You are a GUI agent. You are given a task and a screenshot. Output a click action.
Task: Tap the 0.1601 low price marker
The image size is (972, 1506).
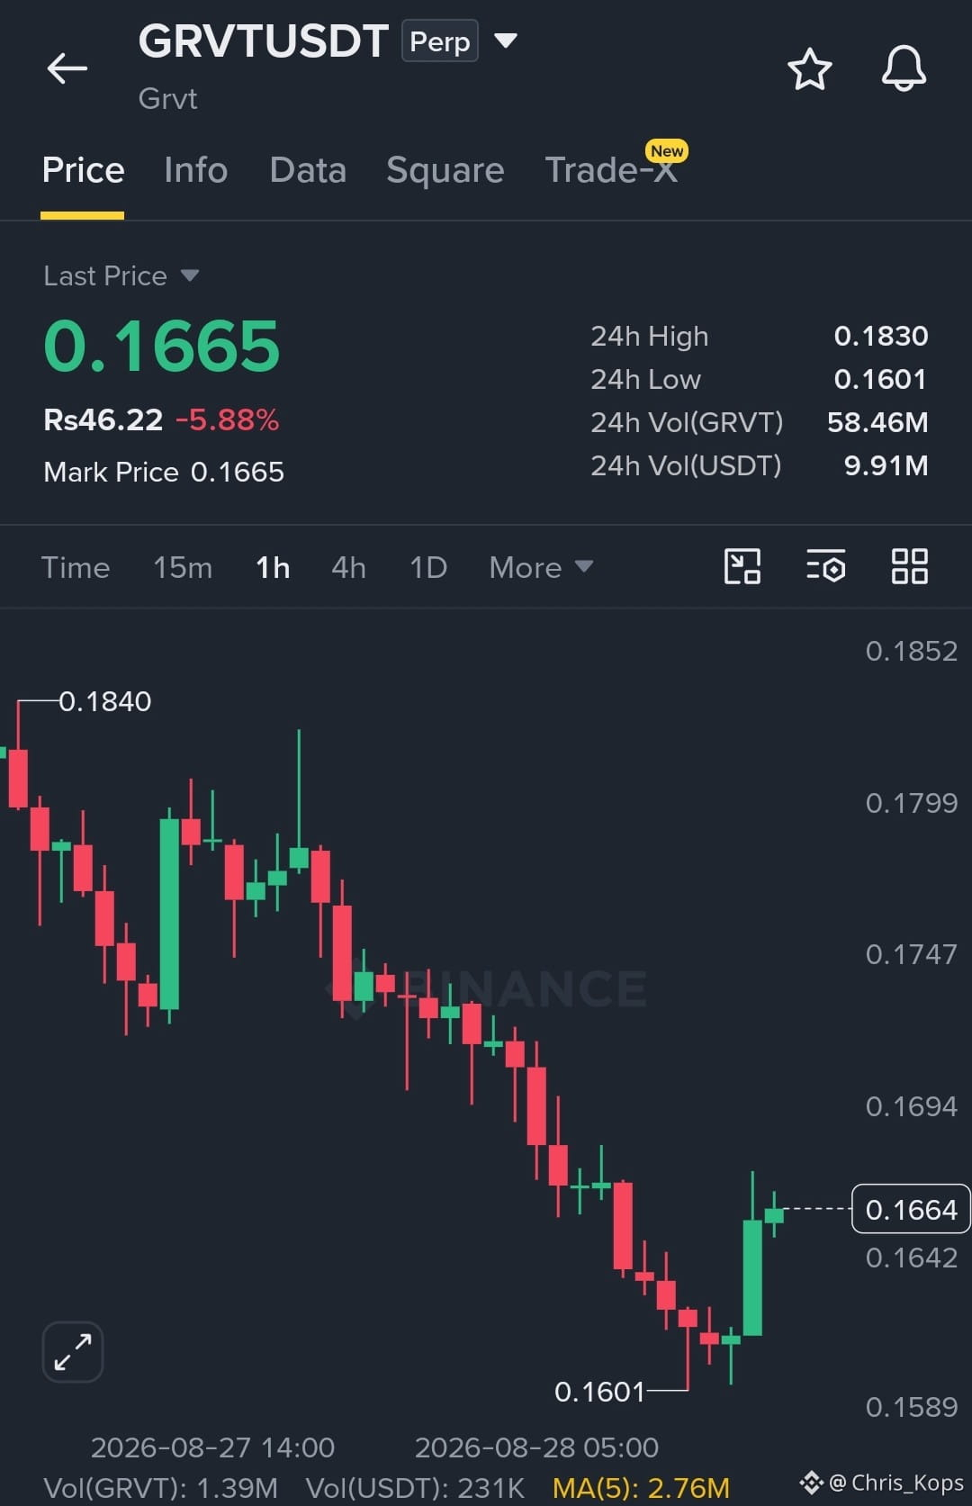point(599,1392)
